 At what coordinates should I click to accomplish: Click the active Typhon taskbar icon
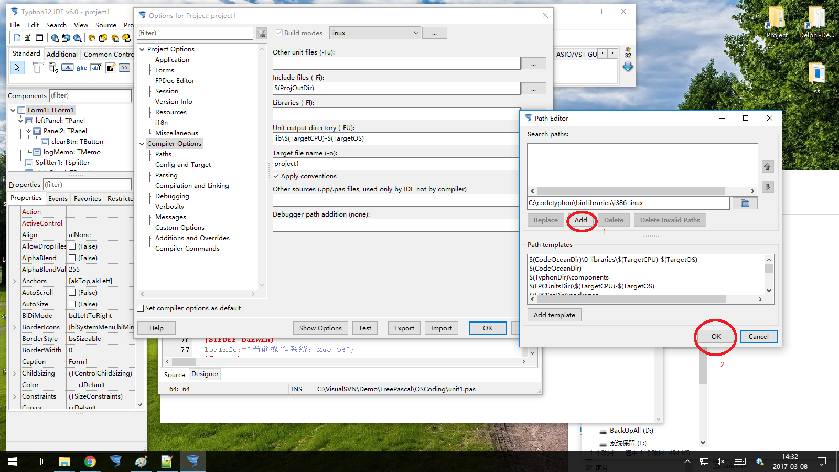193,462
